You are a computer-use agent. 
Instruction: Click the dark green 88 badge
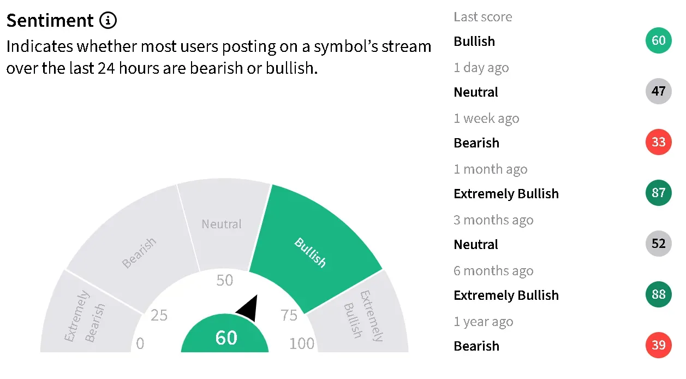658,295
